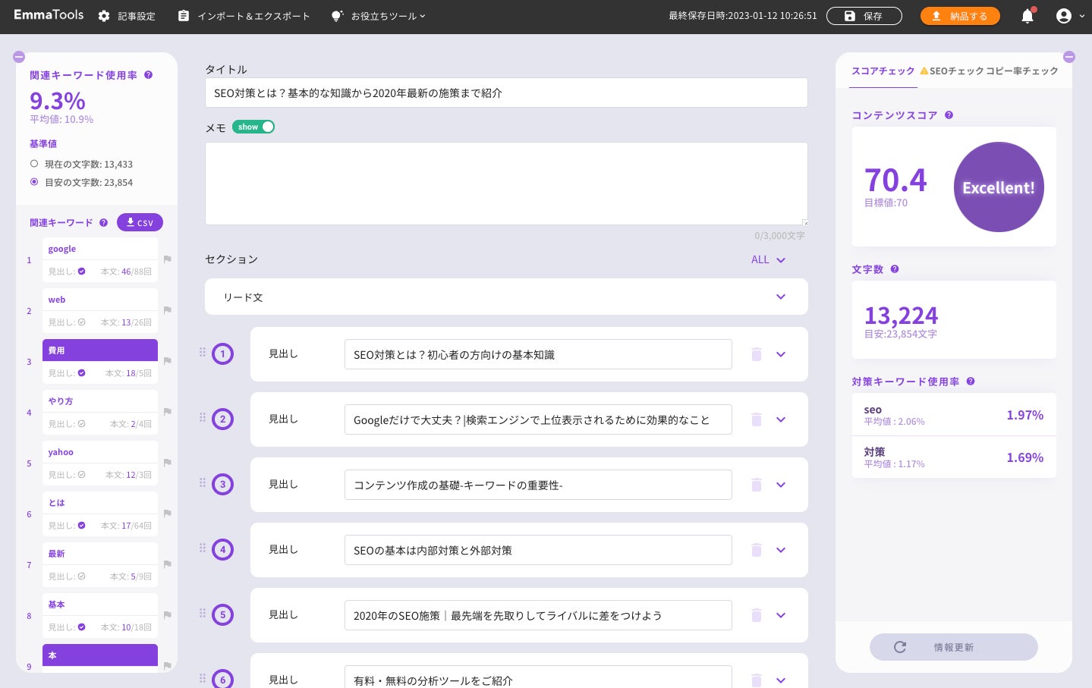Image resolution: width=1092 pixels, height=688 pixels.
Task: Collapse the left panel with minus icon
Action: 19,57
